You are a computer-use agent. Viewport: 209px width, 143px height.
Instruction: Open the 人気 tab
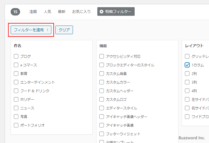tap(47, 12)
